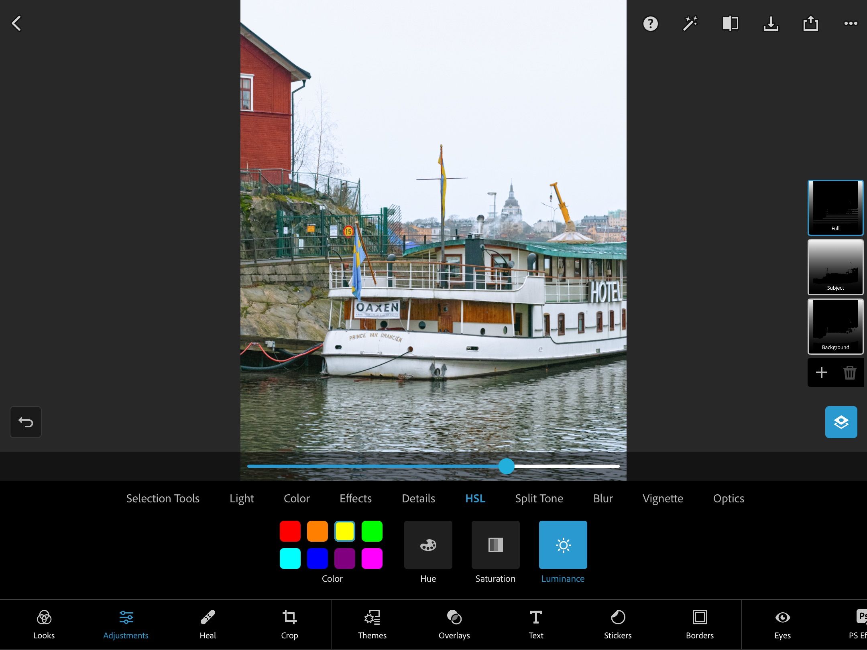Switch to Saturation adjustment mode
The width and height of the screenshot is (867, 650).
point(495,545)
